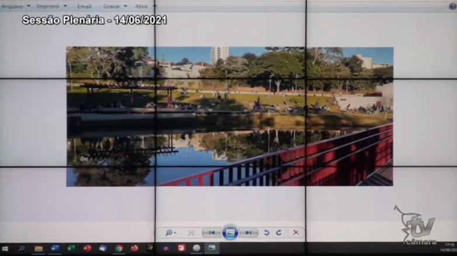The height and width of the screenshot is (256, 457).
Task: Switch to Word on the taskbar
Action: pos(55,248)
